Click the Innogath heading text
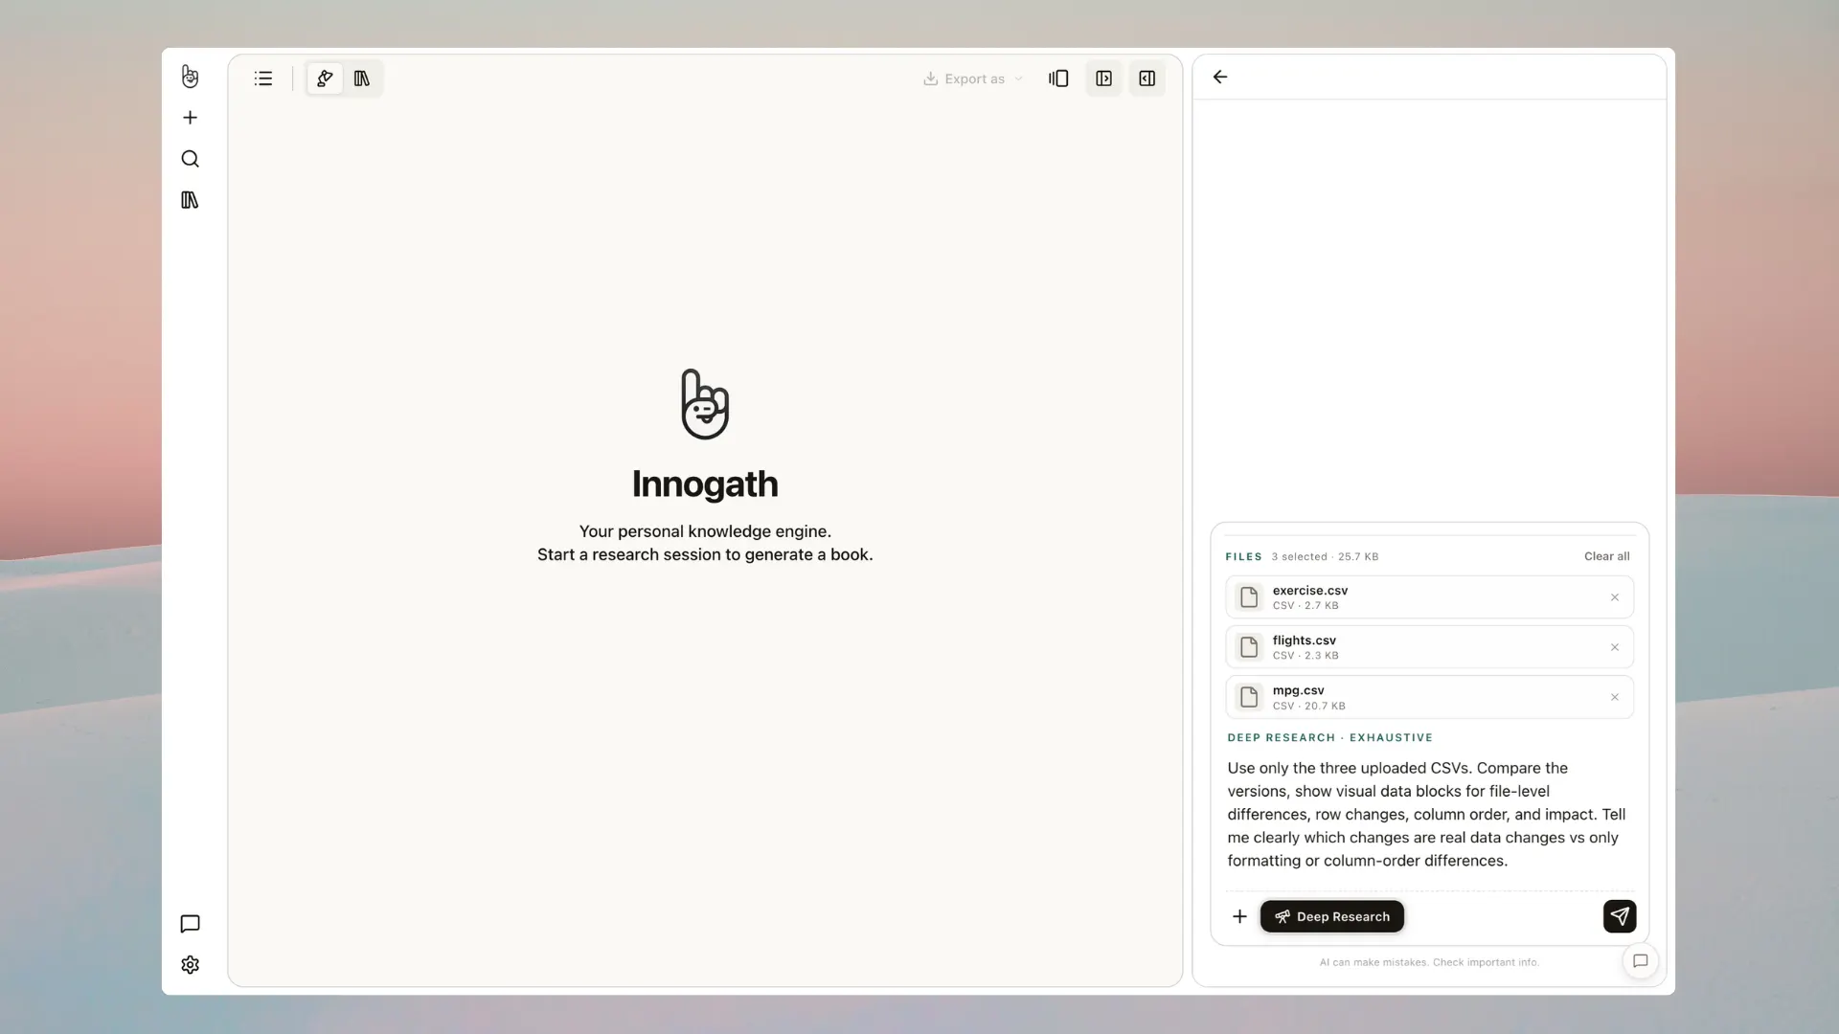This screenshot has height=1034, width=1839. [x=705, y=484]
